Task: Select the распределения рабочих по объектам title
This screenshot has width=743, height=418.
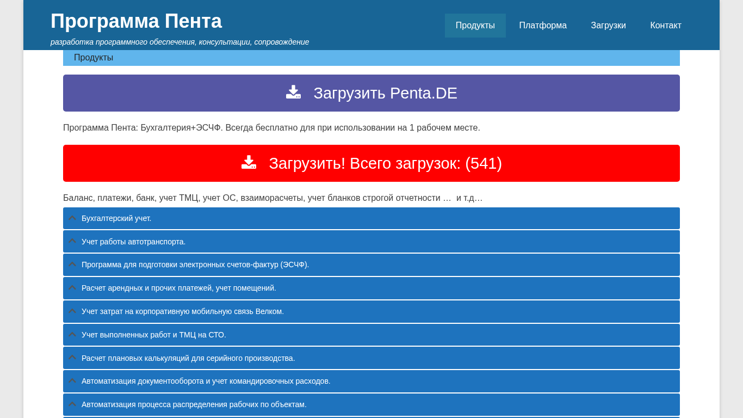Action: point(194,404)
